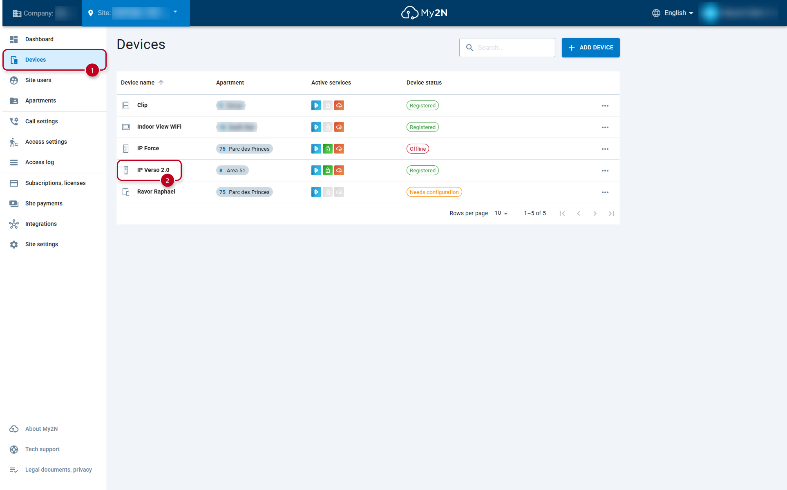Open the IP Force device

(x=148, y=148)
